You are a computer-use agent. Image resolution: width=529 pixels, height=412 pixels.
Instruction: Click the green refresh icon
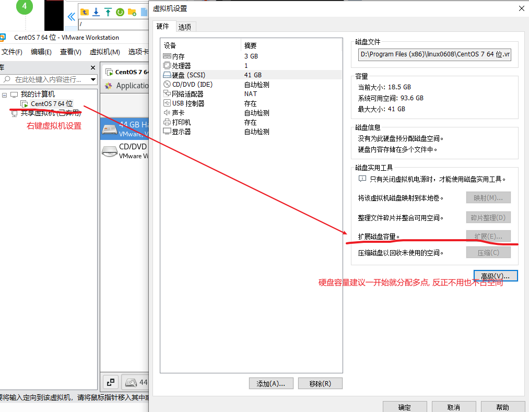coord(120,13)
